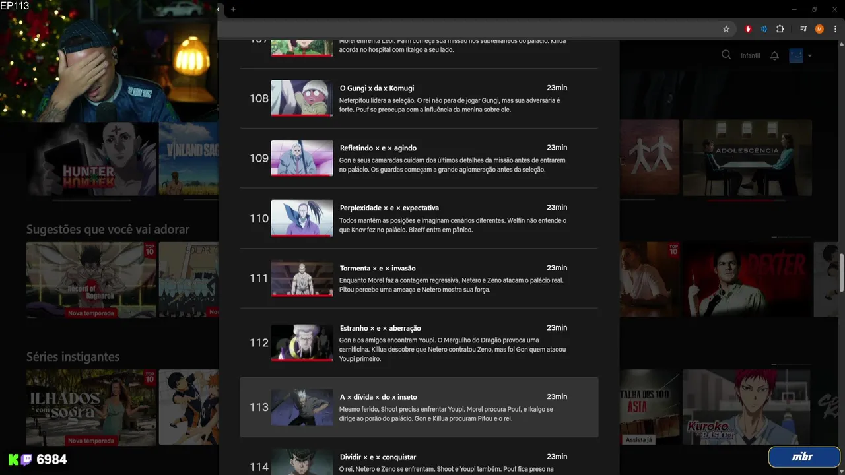Expand the profile dropdown arrow

(x=810, y=56)
